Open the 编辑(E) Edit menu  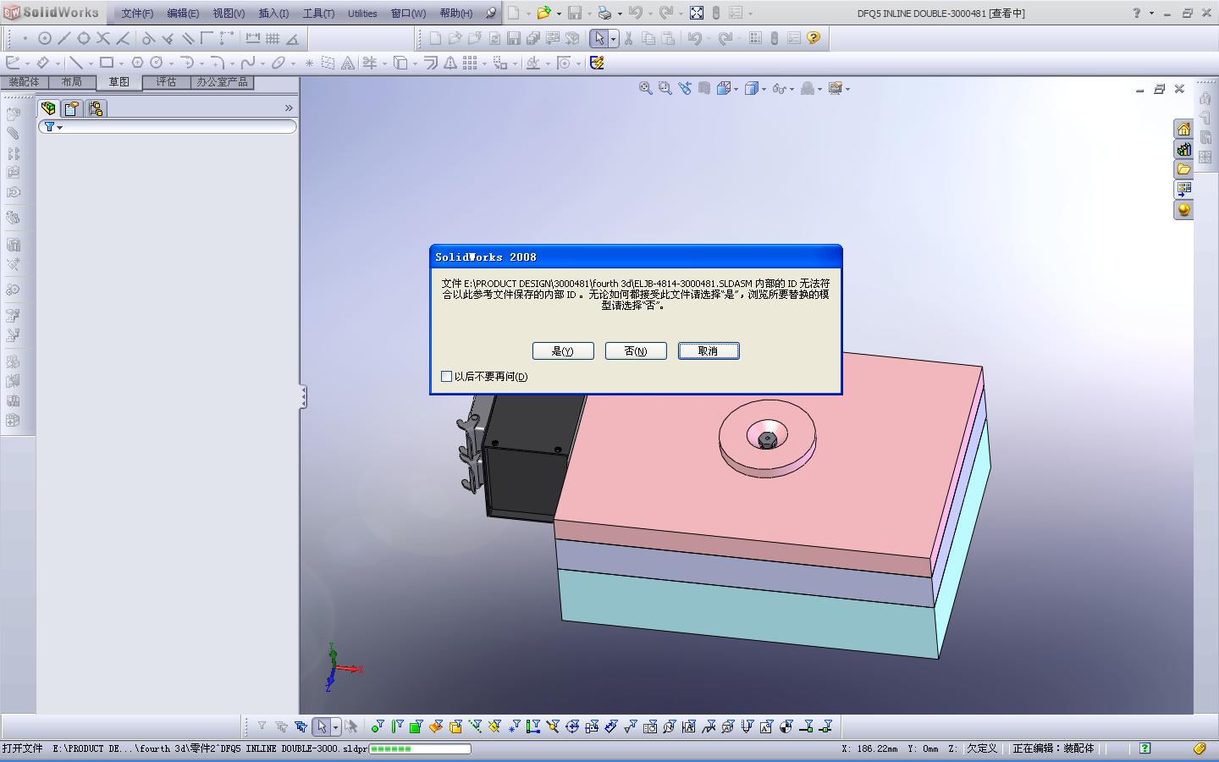click(183, 13)
